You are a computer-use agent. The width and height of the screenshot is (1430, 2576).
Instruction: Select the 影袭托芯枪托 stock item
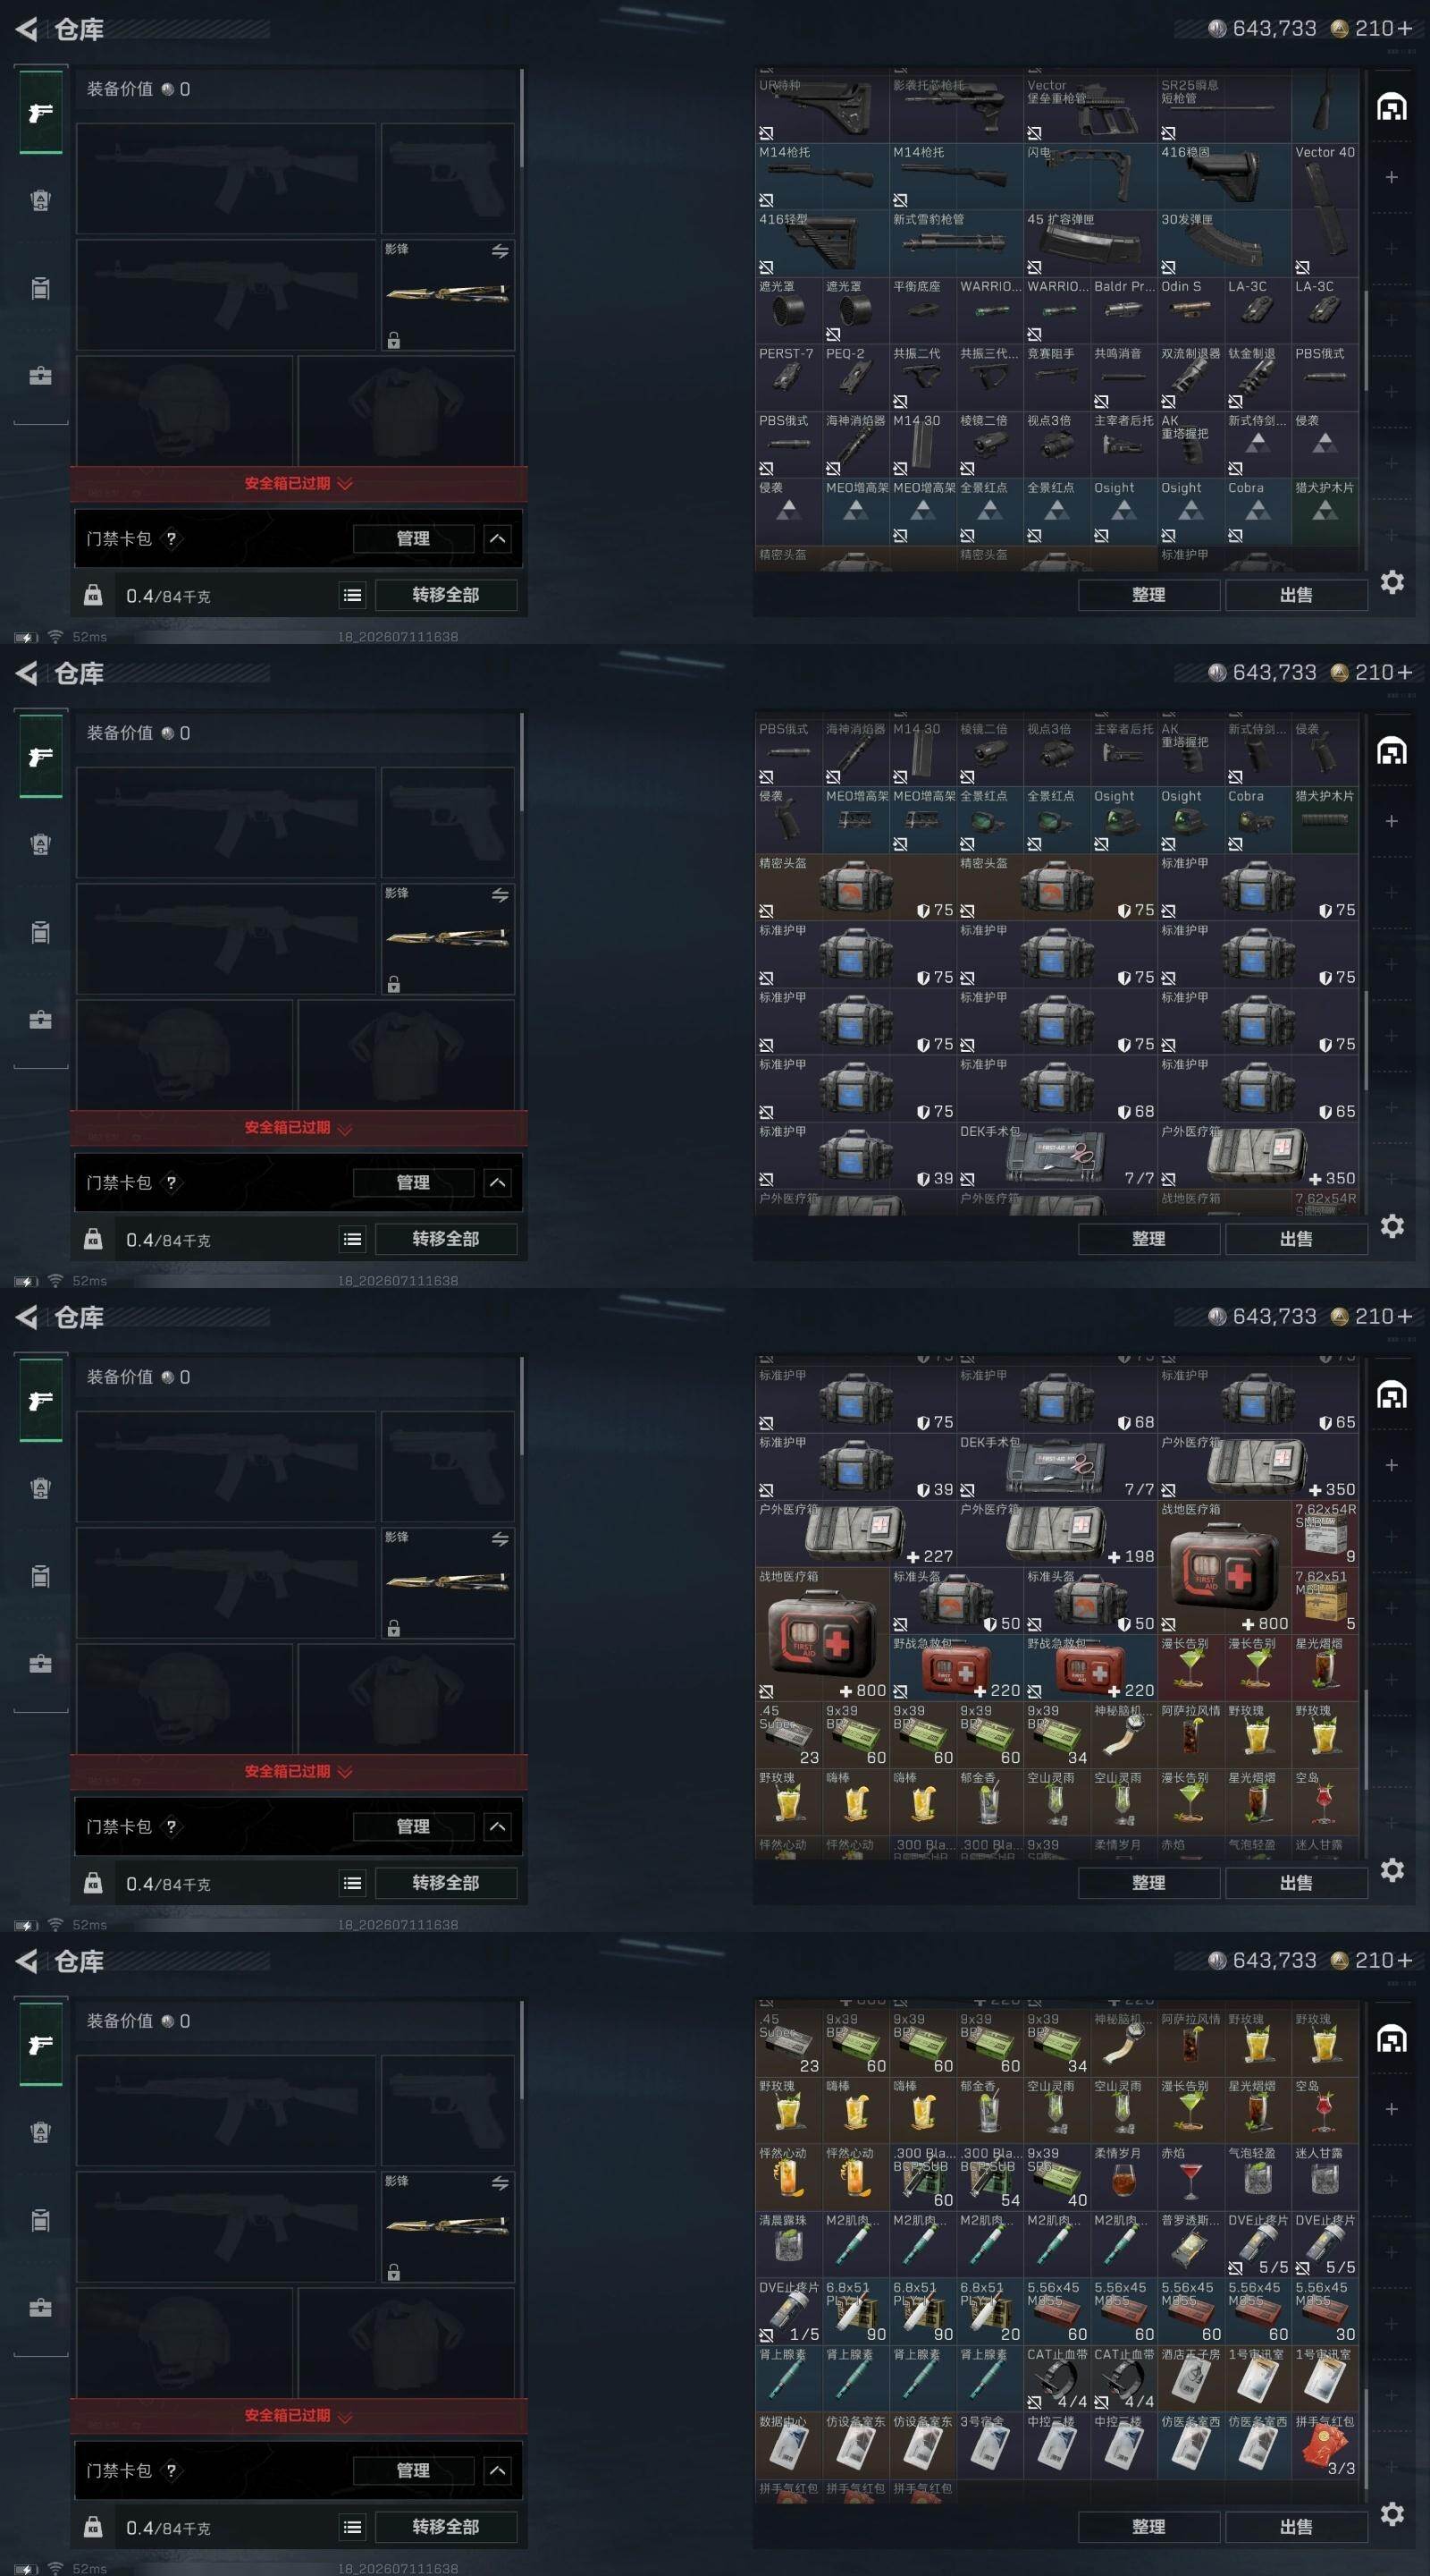(x=956, y=109)
